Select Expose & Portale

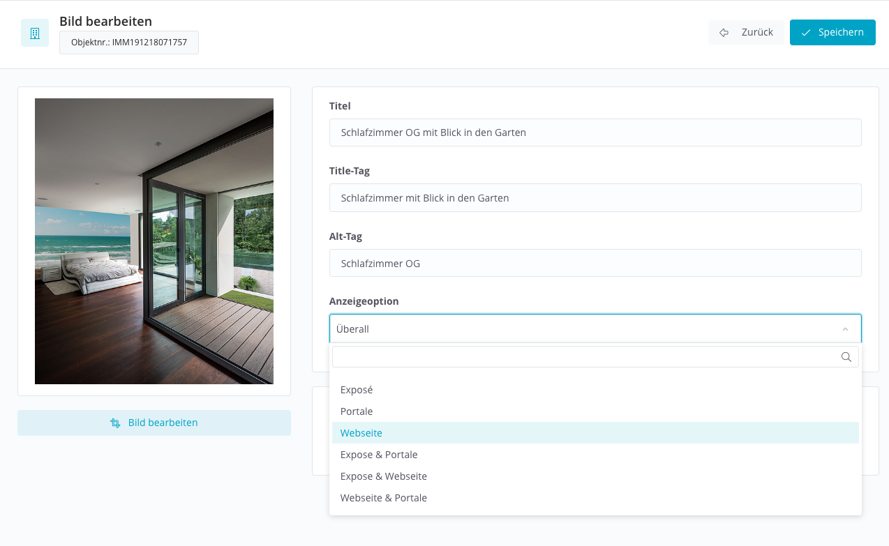tap(379, 455)
